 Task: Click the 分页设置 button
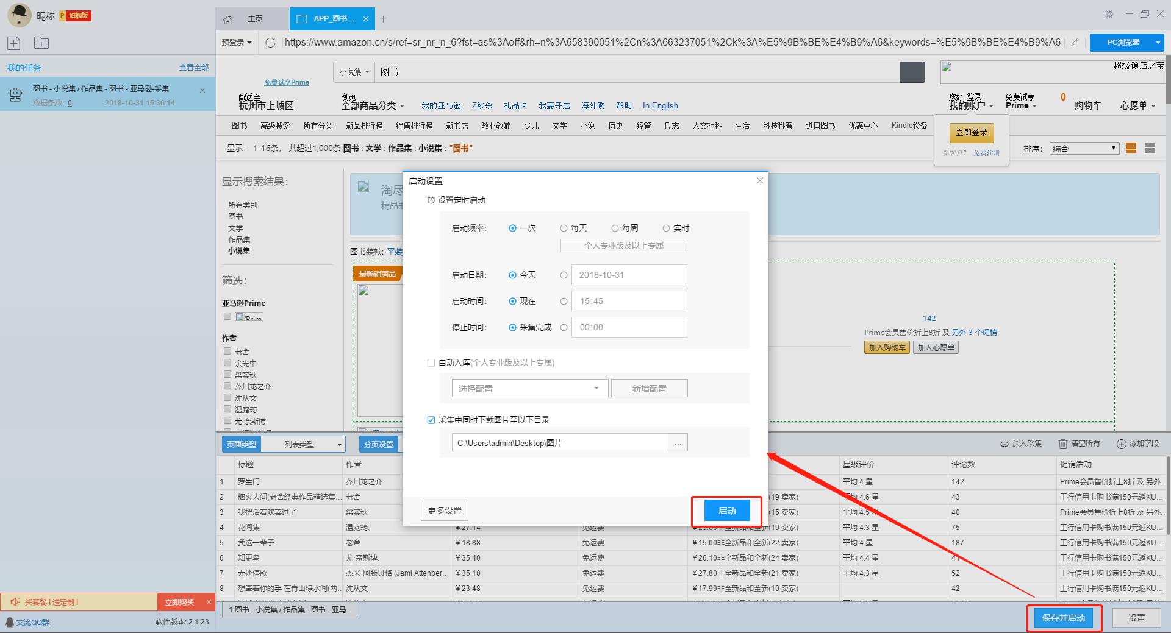coord(379,444)
